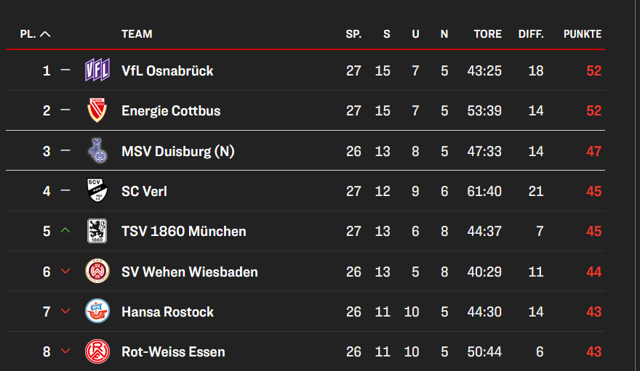
Task: Click the sort arrow next to PL.
Action: [x=45, y=34]
